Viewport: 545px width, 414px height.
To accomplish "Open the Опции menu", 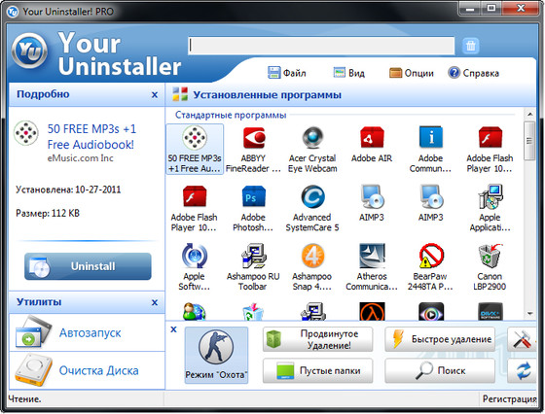I will [412, 73].
